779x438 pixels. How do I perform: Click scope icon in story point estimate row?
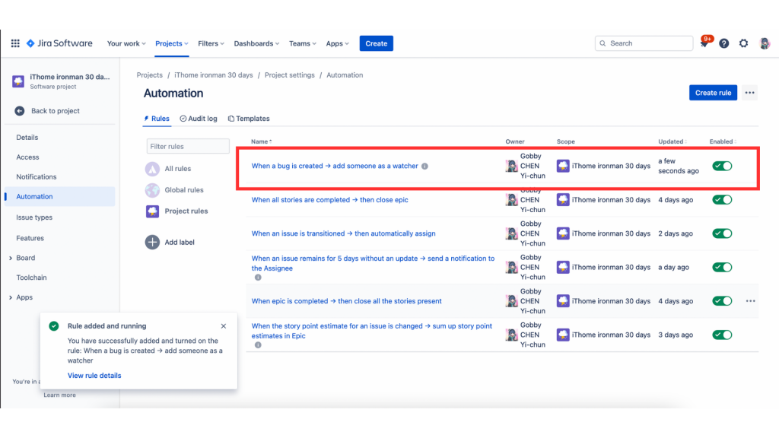pos(563,335)
